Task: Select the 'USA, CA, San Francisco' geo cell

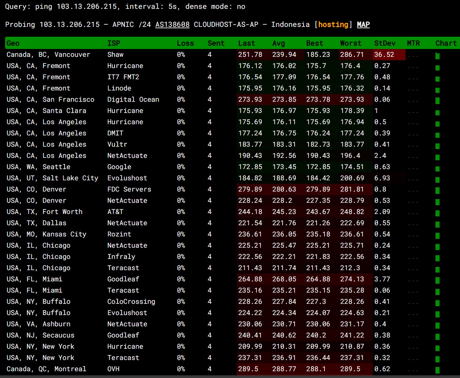Action: (x=50, y=100)
